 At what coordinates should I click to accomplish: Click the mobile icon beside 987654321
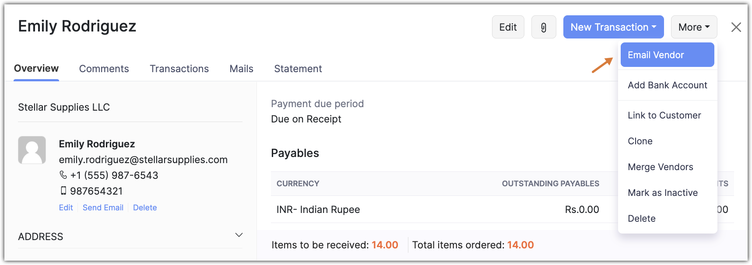click(63, 191)
